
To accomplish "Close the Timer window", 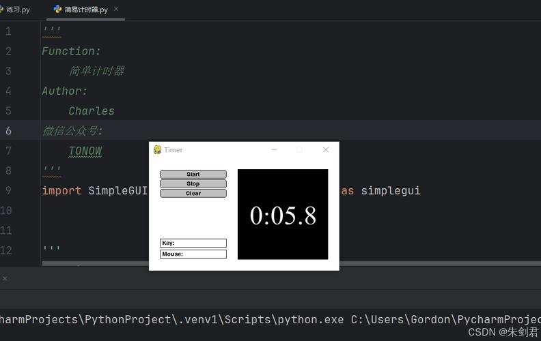I will click(x=326, y=150).
